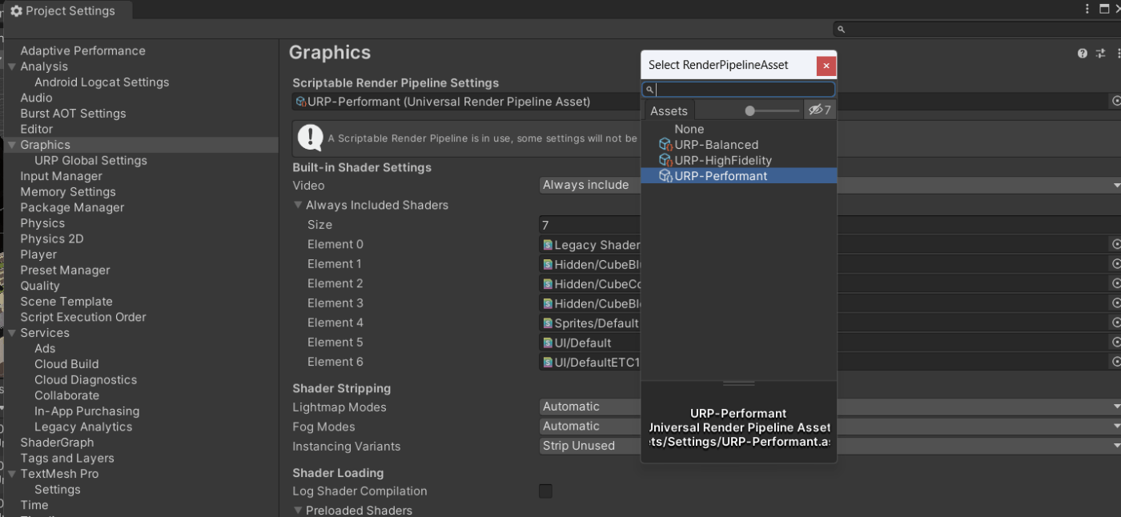Adjust the asset picker icon size slider
Screen dimensions: 1121x517
click(749, 111)
